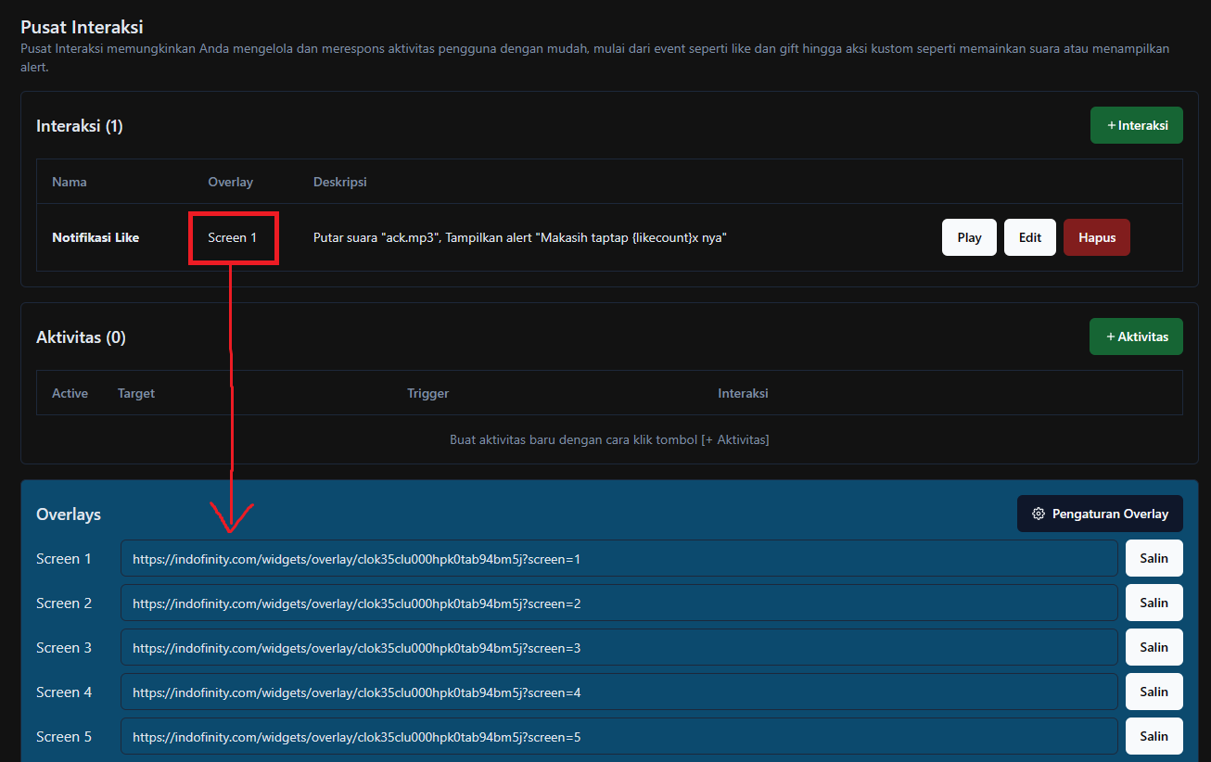
Task: Copy Screen 5 overlay link using Salin
Action: point(1154,736)
